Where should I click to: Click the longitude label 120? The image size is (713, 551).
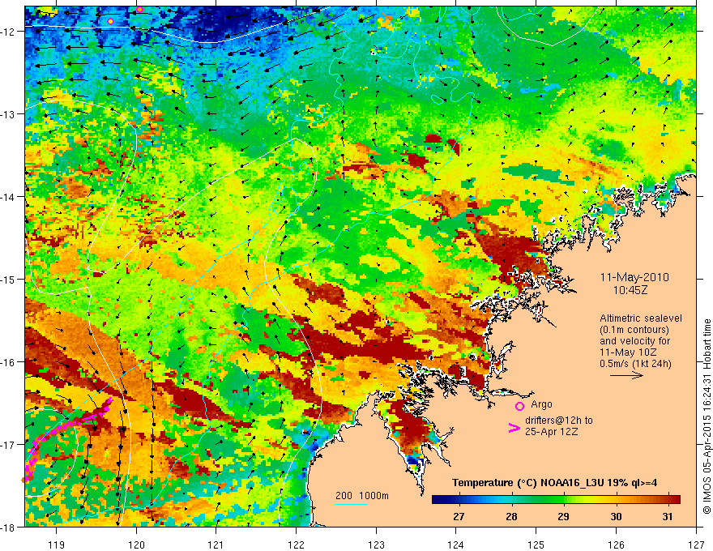(136, 545)
